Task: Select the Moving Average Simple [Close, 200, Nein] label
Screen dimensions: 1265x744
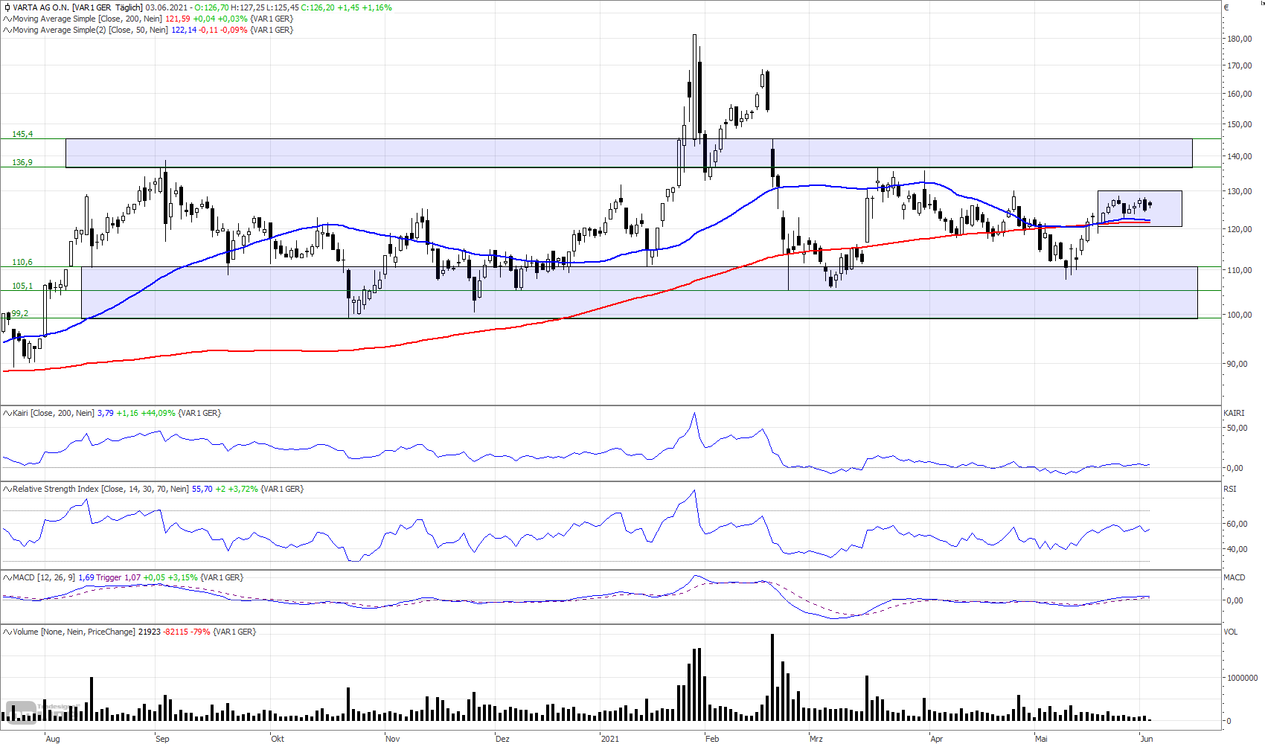Action: tap(87, 19)
